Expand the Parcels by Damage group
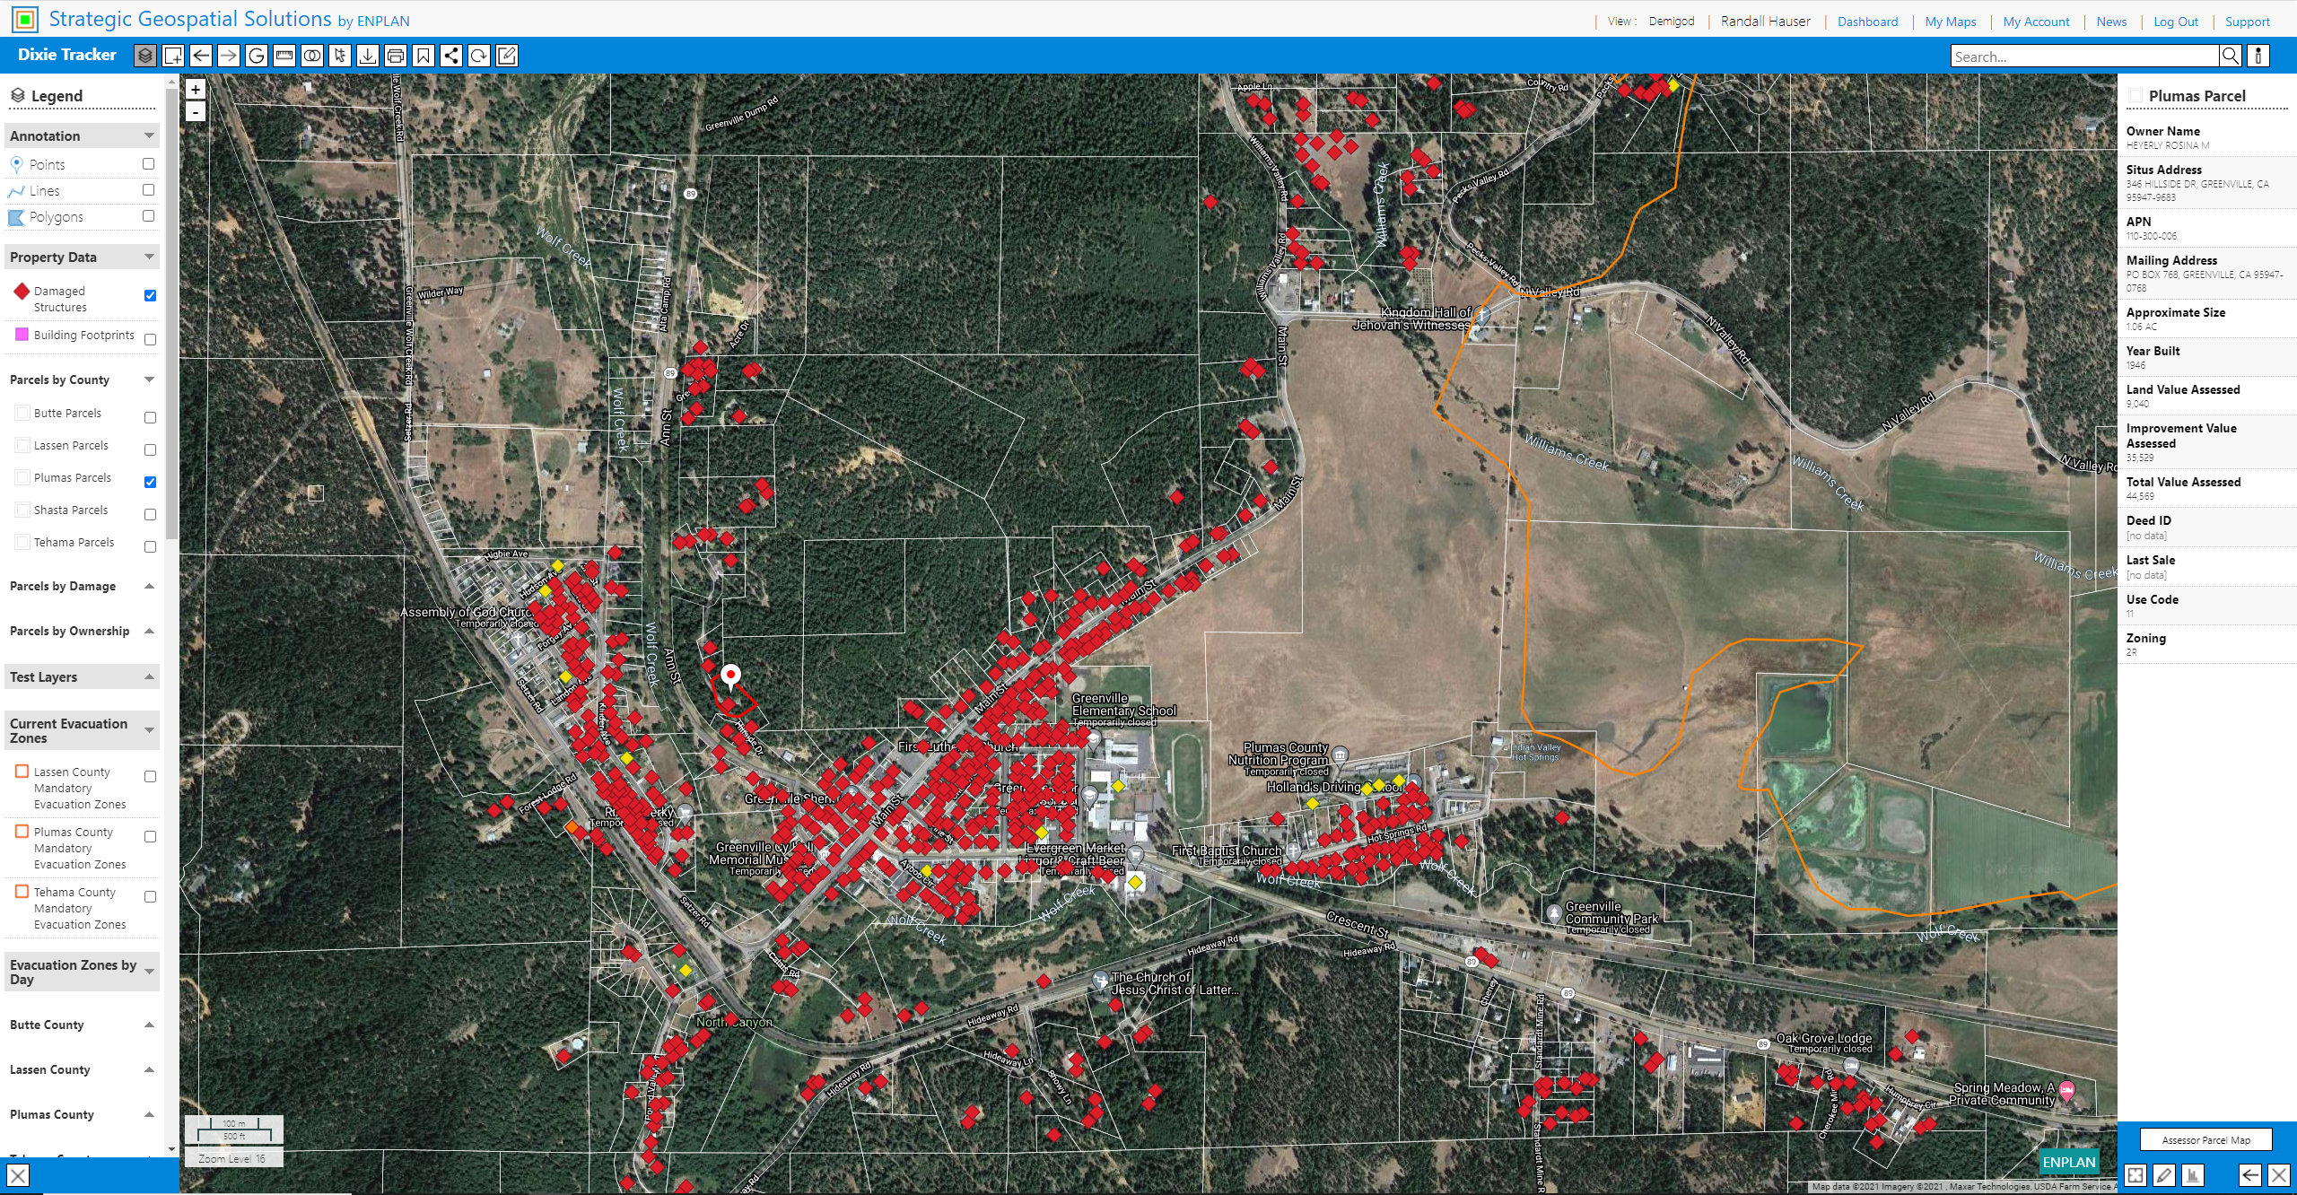Screen dimensions: 2297x1195 (149, 586)
